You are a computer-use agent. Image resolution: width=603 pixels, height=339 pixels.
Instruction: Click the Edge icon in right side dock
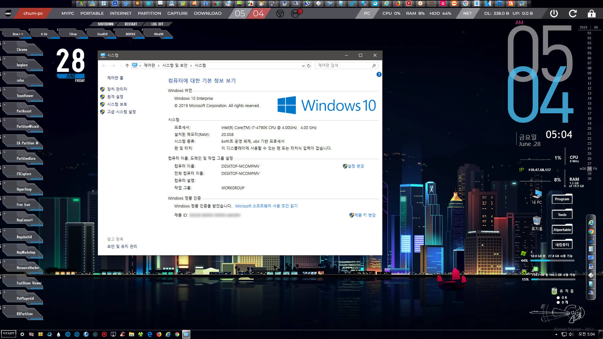tap(591, 223)
